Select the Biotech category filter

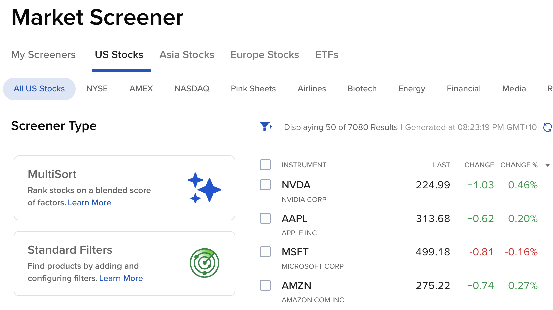tap(362, 89)
